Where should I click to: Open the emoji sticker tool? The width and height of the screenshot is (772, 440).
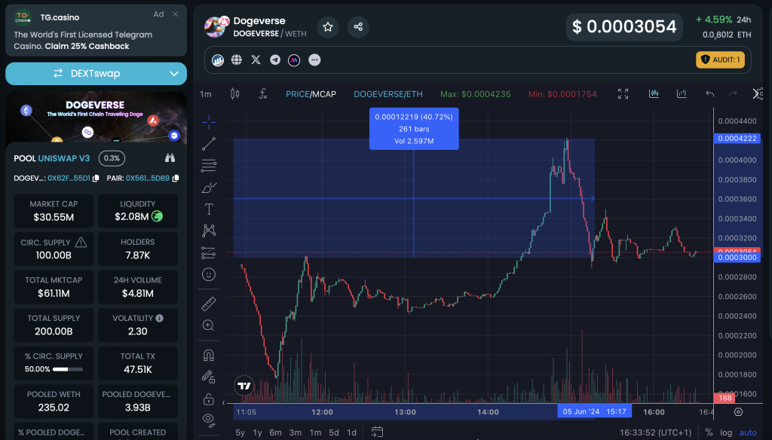point(209,275)
